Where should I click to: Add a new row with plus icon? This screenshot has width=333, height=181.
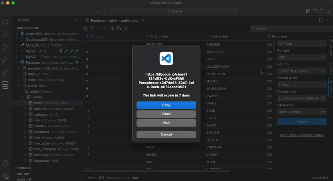pos(112,28)
